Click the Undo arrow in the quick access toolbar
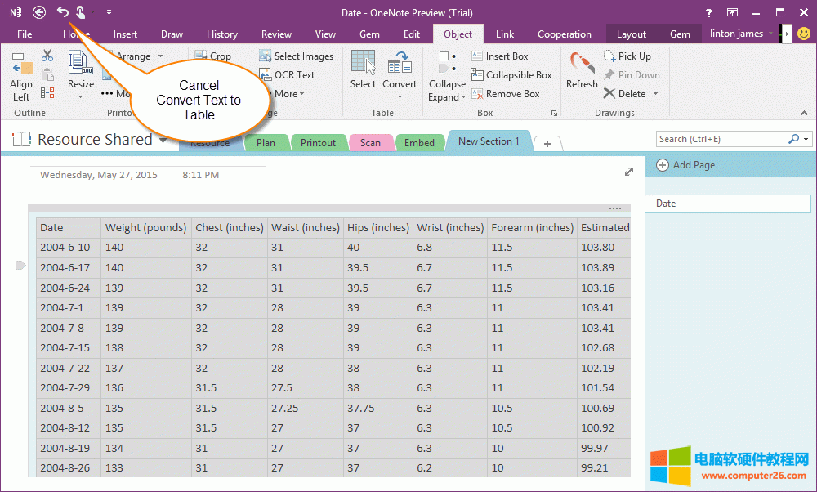The width and height of the screenshot is (817, 492). (x=63, y=11)
